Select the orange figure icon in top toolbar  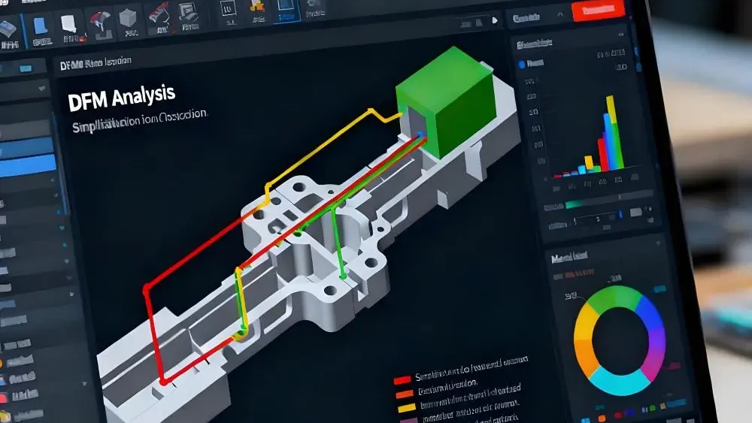pyautogui.click(x=256, y=8)
